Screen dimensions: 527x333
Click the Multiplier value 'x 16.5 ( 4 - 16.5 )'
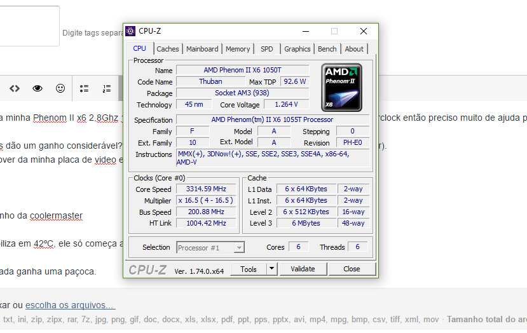(x=206, y=200)
